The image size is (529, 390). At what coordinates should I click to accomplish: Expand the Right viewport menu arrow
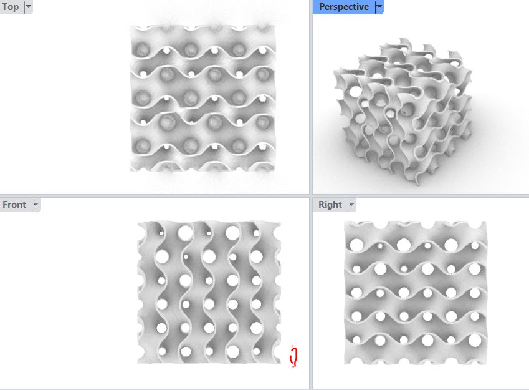[x=351, y=205]
